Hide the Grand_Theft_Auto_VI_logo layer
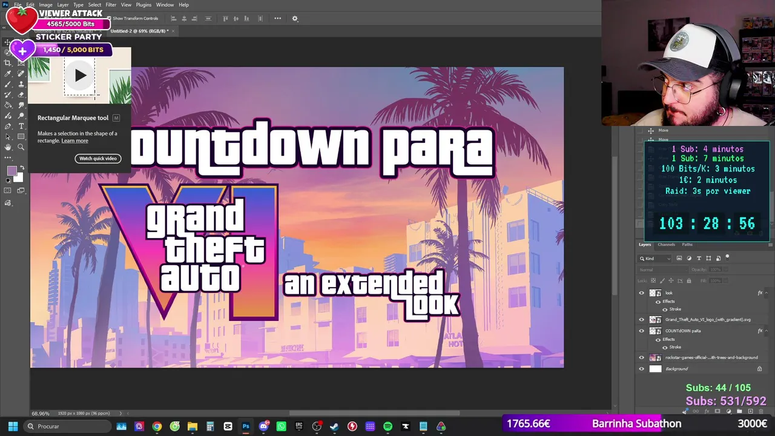 (x=642, y=320)
